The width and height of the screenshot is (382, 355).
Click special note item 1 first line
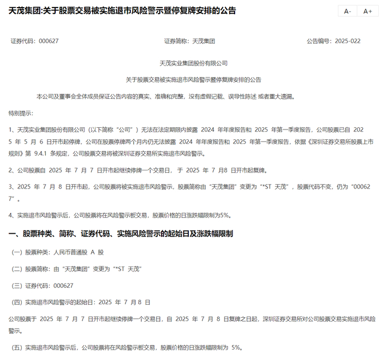(x=186, y=130)
